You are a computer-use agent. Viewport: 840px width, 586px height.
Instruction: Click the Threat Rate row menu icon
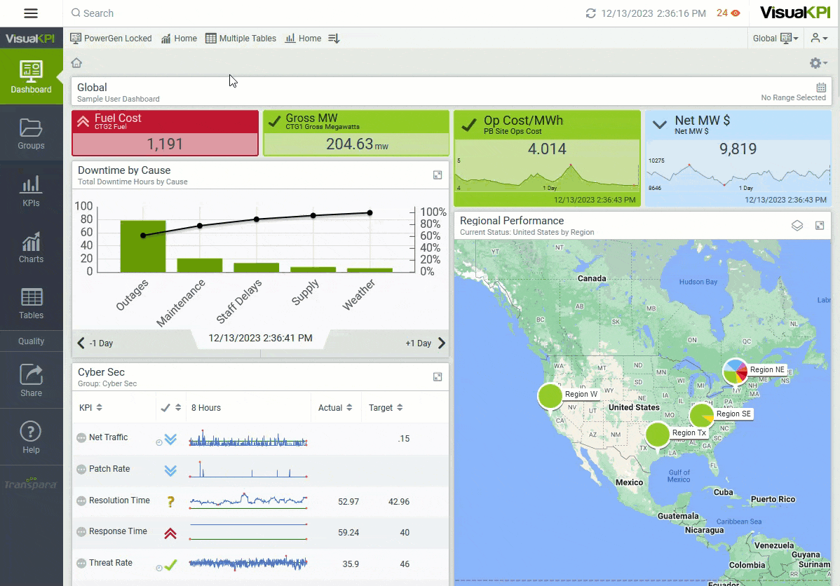pos(81,564)
